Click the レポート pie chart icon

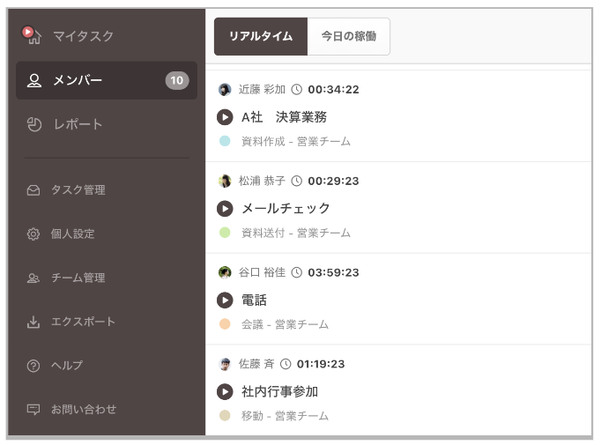point(34,124)
